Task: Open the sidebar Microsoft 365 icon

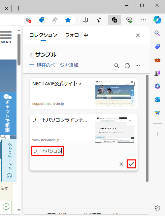Action: [x=157, y=86]
